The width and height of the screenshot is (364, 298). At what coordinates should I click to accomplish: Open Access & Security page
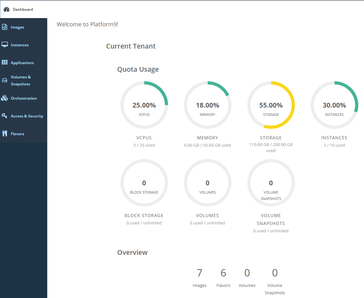click(23, 116)
